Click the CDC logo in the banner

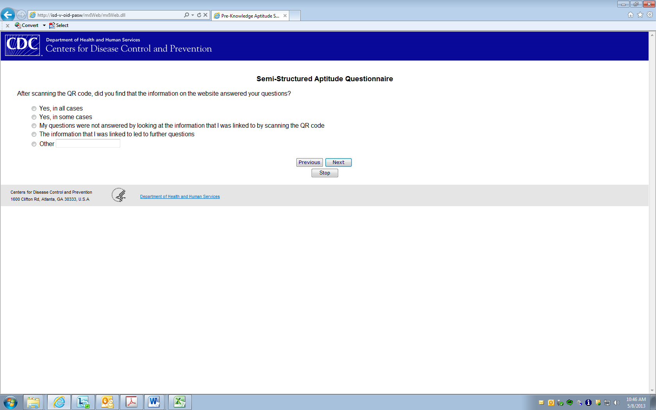click(x=23, y=45)
